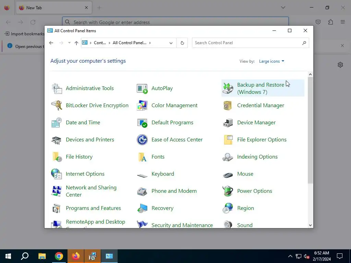Click the All Control Panel... breadcrumb
This screenshot has height=263, width=351.
(129, 43)
